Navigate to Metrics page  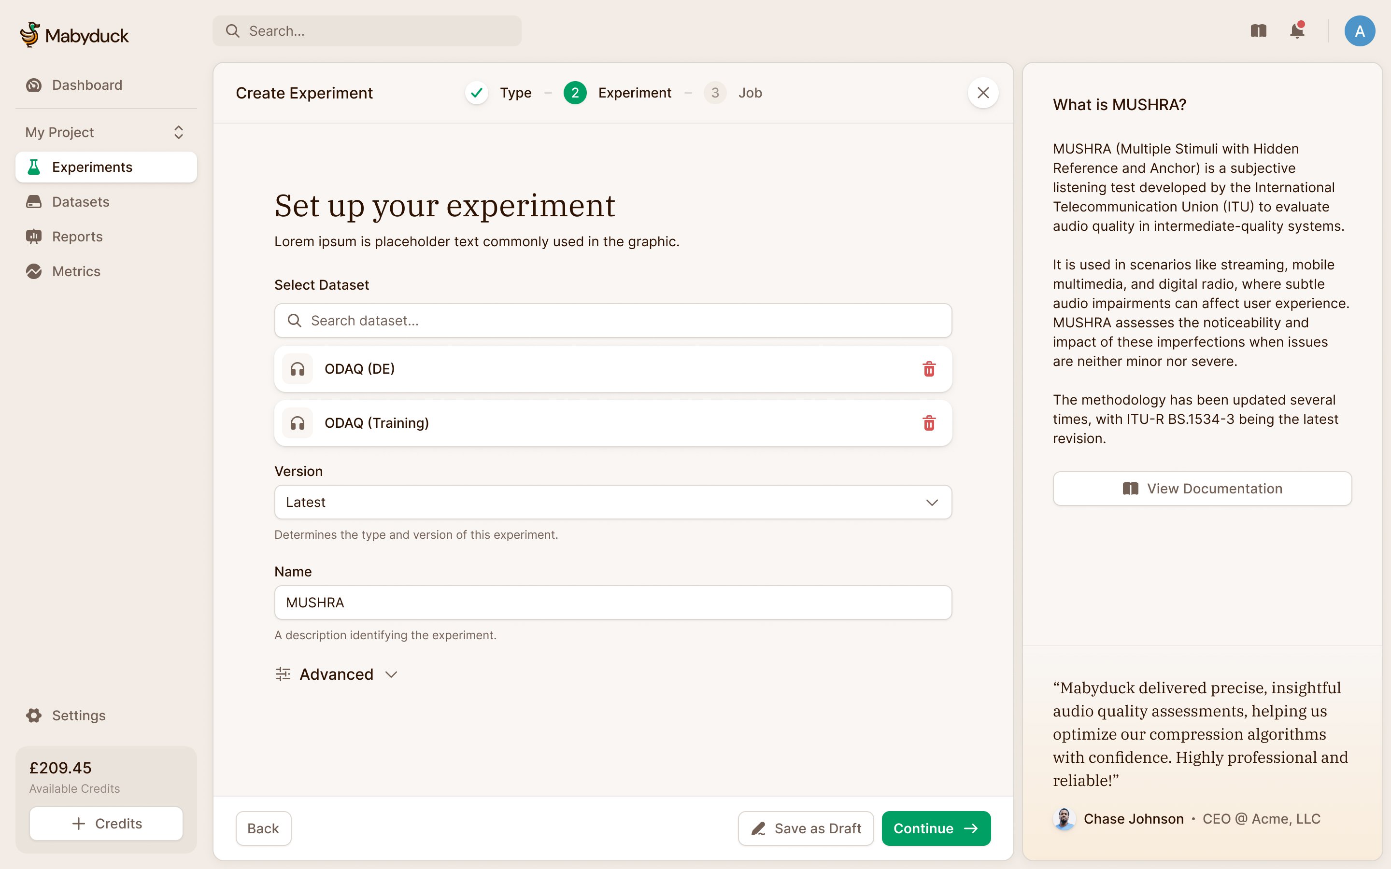click(76, 271)
